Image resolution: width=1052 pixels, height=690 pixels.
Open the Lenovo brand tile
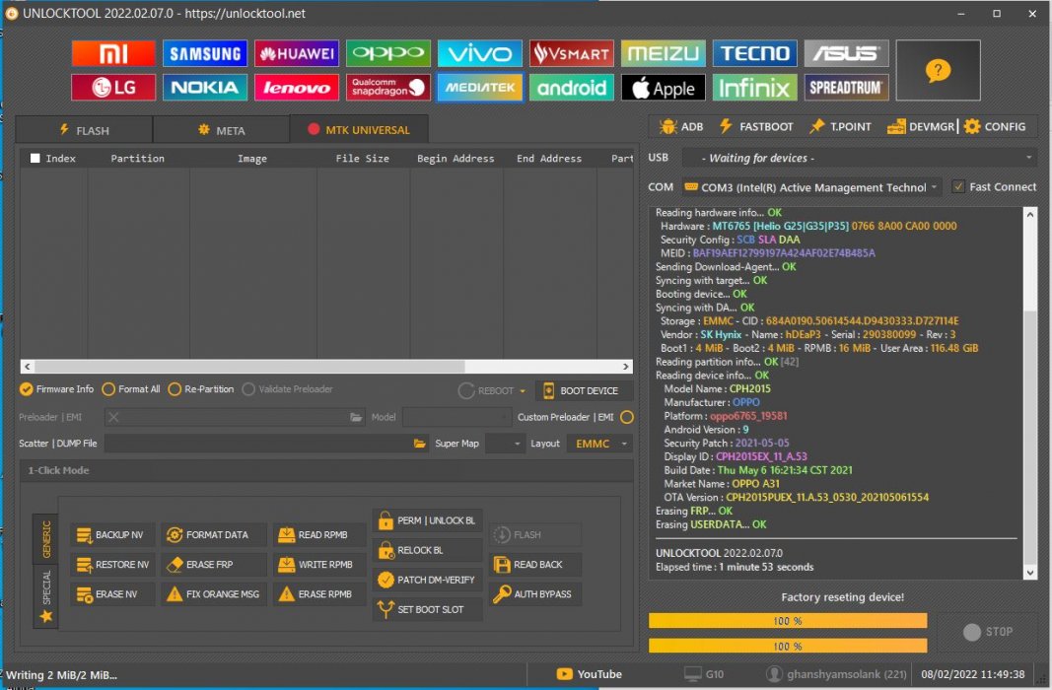point(297,87)
